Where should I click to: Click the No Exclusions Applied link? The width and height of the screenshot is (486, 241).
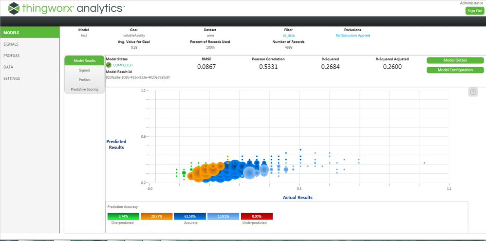[x=353, y=36]
